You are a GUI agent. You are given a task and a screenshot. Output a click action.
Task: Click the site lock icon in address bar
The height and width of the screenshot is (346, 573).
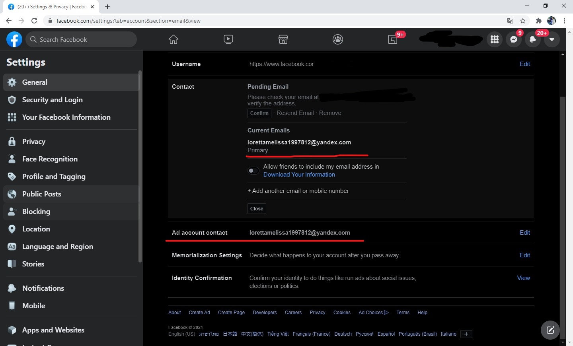(50, 21)
